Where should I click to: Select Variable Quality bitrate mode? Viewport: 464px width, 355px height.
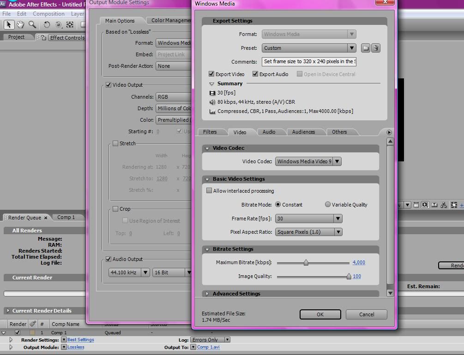point(328,205)
